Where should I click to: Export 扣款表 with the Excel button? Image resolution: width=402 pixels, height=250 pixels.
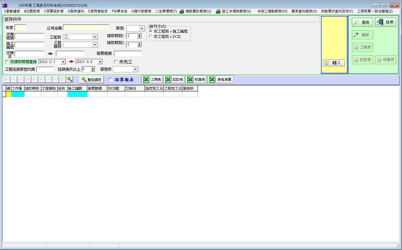pyautogui.click(x=174, y=80)
